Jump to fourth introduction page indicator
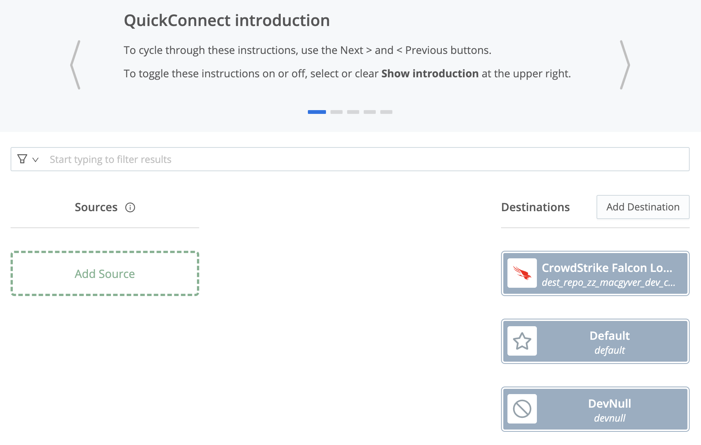Screen dimensions: 701x445 [369, 112]
